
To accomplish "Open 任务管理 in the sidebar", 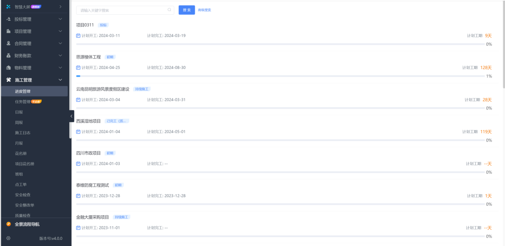I will (x=23, y=102).
